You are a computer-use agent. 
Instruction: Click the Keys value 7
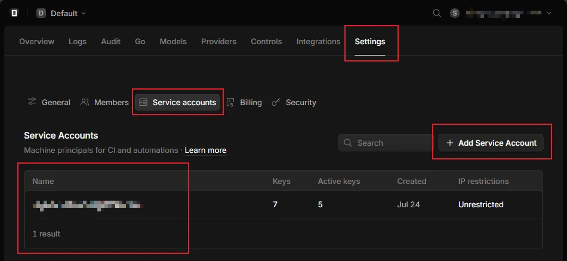275,205
